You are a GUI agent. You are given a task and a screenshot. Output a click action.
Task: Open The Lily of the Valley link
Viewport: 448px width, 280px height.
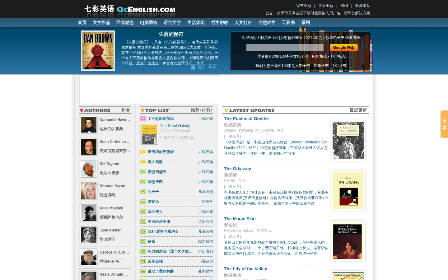(x=245, y=269)
